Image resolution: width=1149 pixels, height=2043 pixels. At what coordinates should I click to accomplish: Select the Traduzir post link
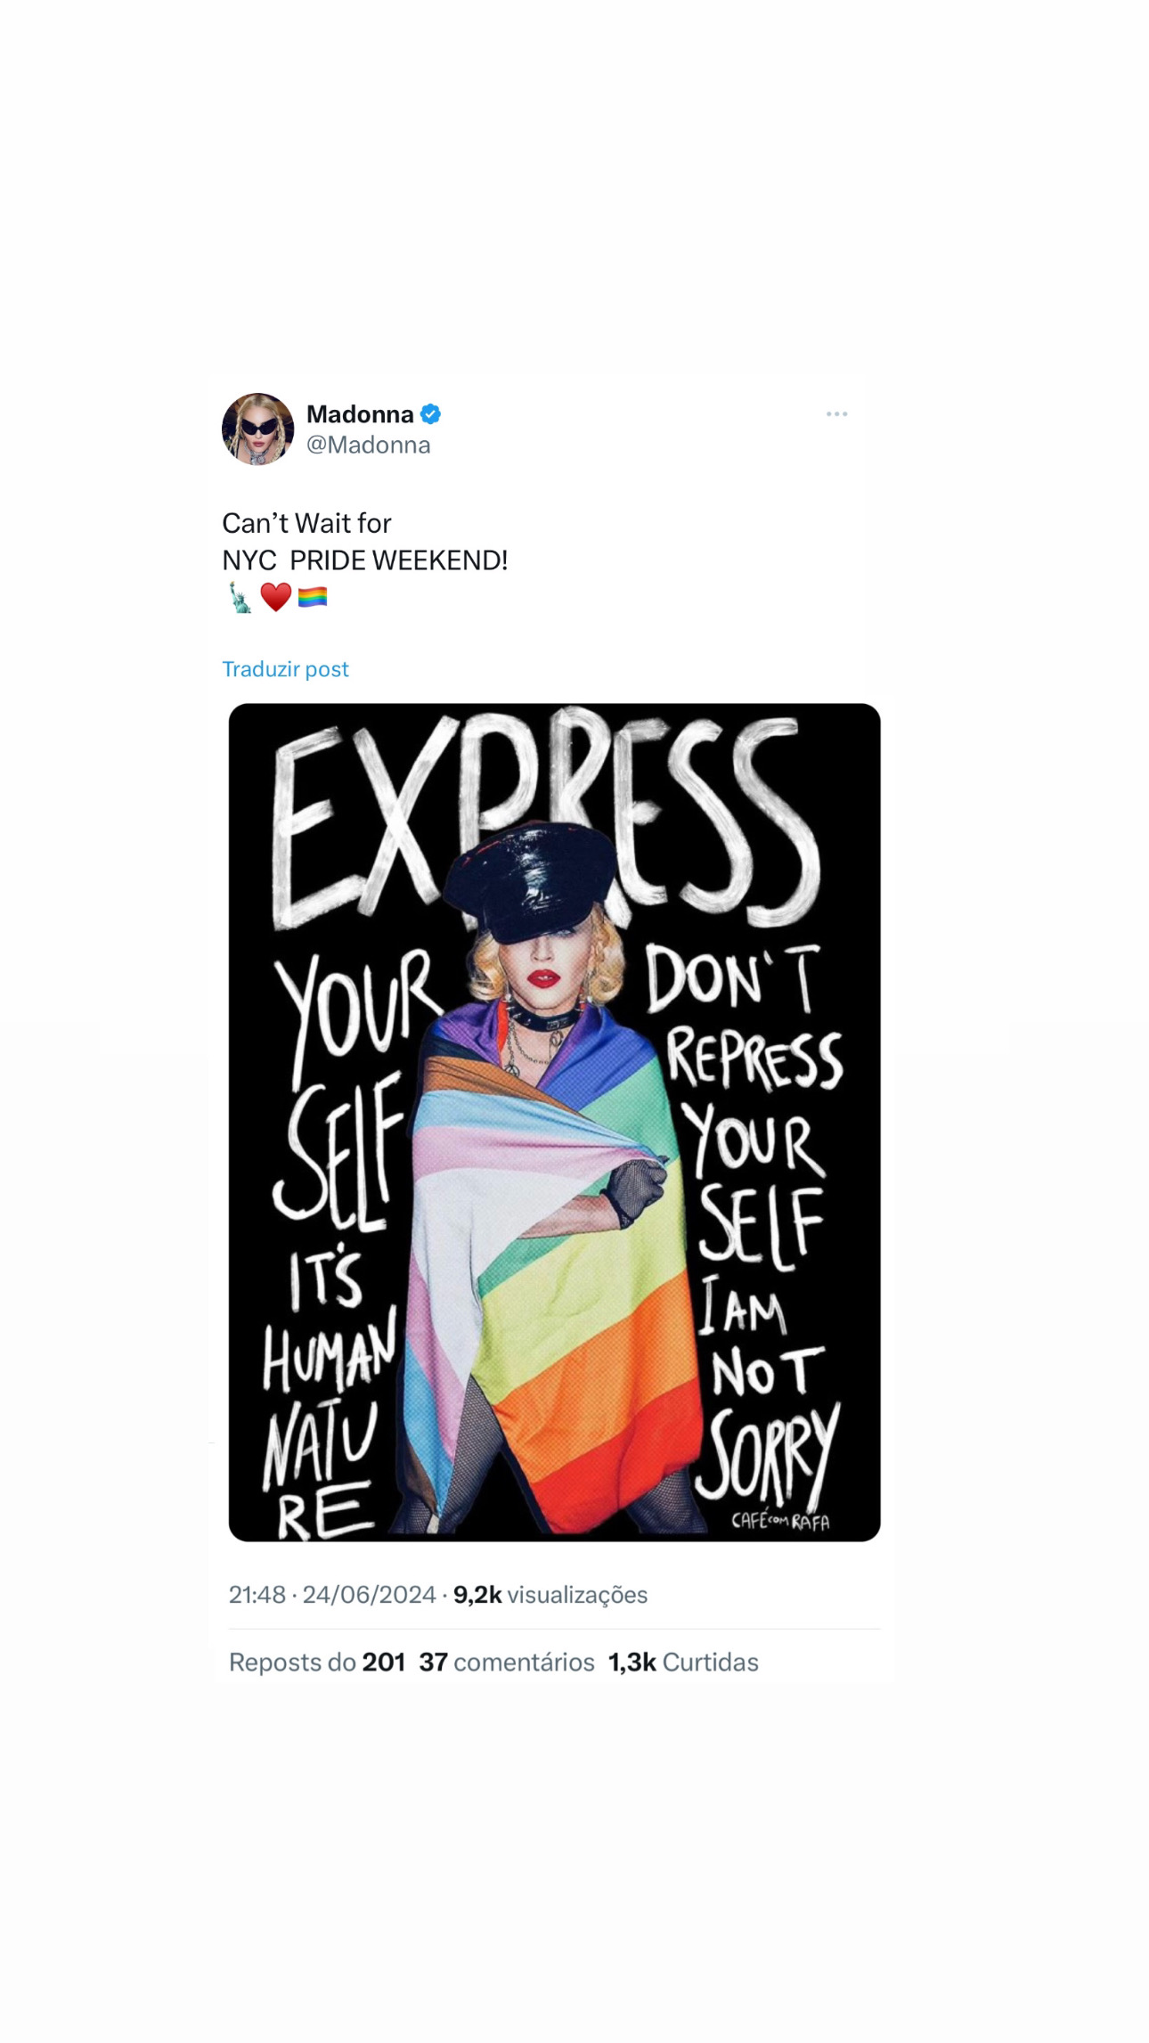point(285,669)
